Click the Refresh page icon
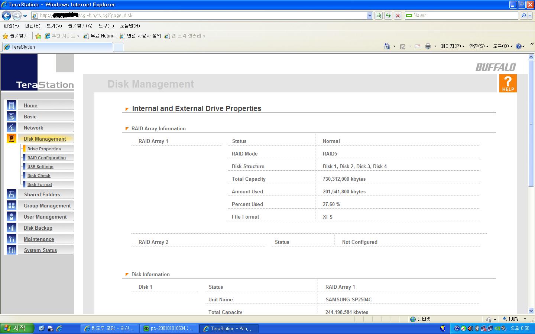535x334 pixels. [x=388, y=16]
